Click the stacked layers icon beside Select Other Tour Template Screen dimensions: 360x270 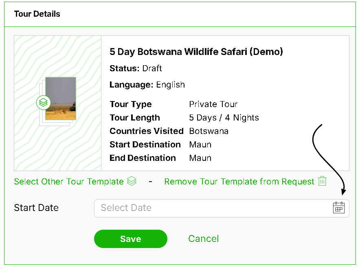[132, 181]
